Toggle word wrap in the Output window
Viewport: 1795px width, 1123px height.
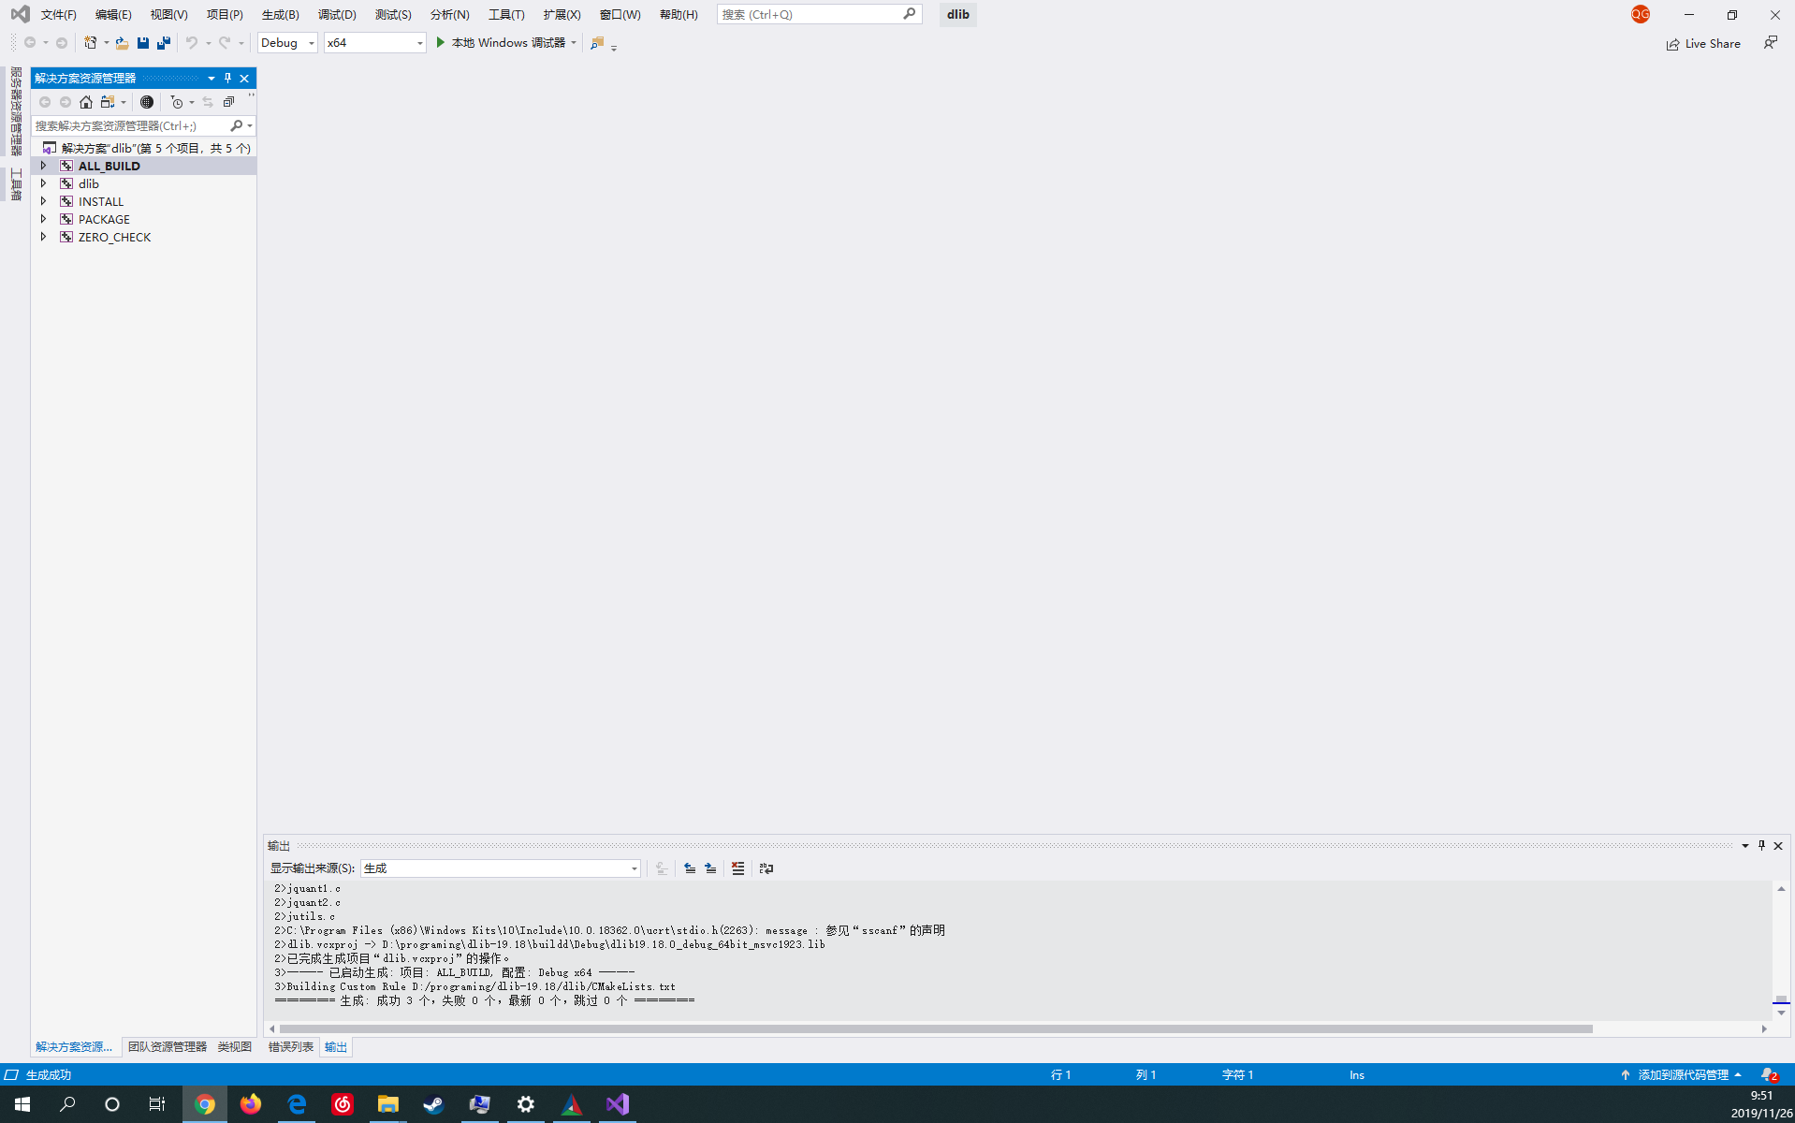766,868
